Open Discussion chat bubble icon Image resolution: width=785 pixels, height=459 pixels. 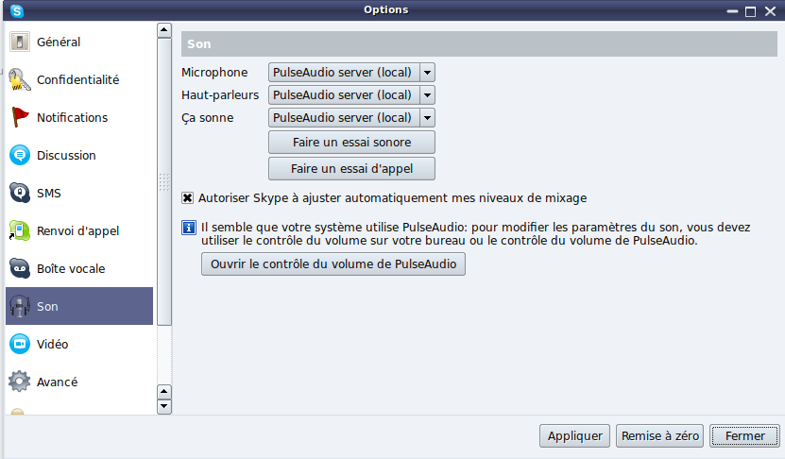(x=20, y=155)
